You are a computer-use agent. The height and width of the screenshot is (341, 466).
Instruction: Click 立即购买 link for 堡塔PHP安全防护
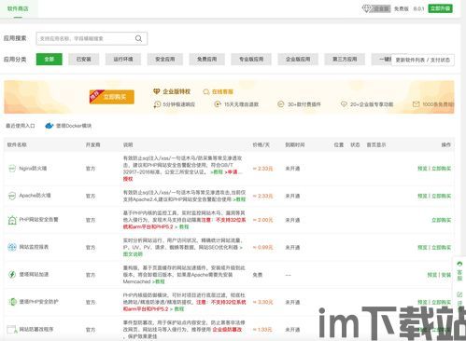click(441, 302)
